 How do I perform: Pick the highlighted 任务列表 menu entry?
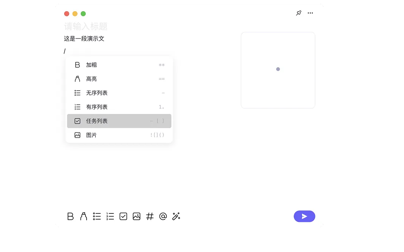click(x=119, y=121)
